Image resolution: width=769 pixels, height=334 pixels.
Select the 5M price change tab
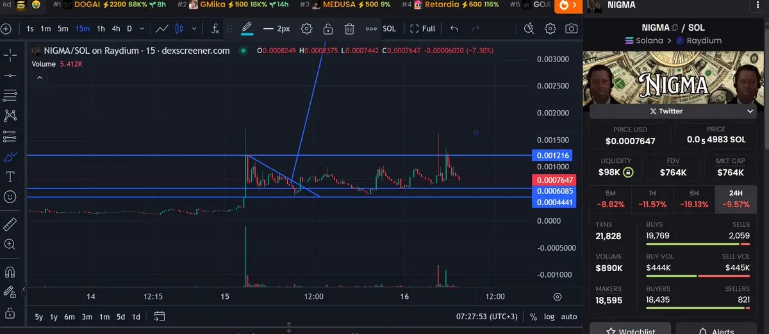(x=609, y=199)
